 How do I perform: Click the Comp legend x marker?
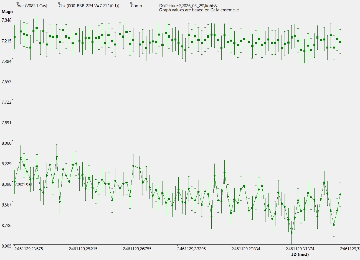tap(131, 3)
